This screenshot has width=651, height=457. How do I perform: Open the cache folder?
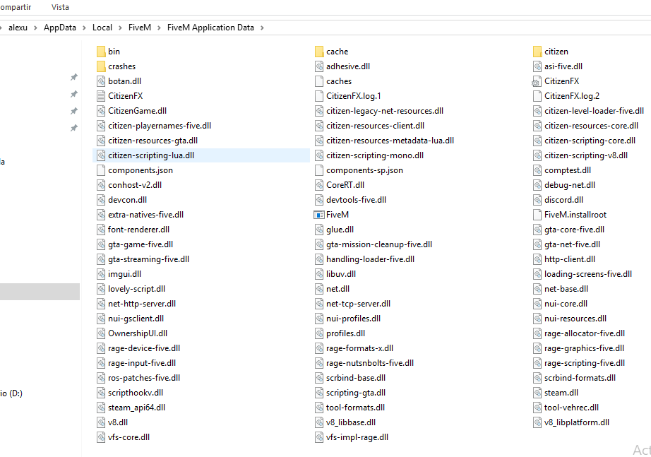coord(338,51)
